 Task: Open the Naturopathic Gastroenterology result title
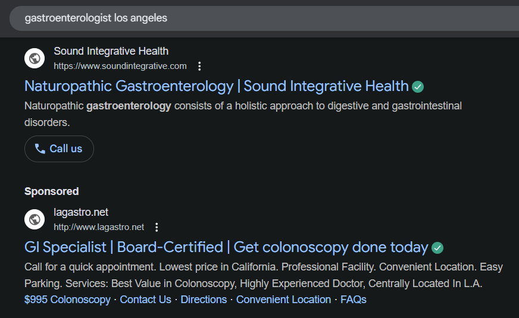coord(216,86)
